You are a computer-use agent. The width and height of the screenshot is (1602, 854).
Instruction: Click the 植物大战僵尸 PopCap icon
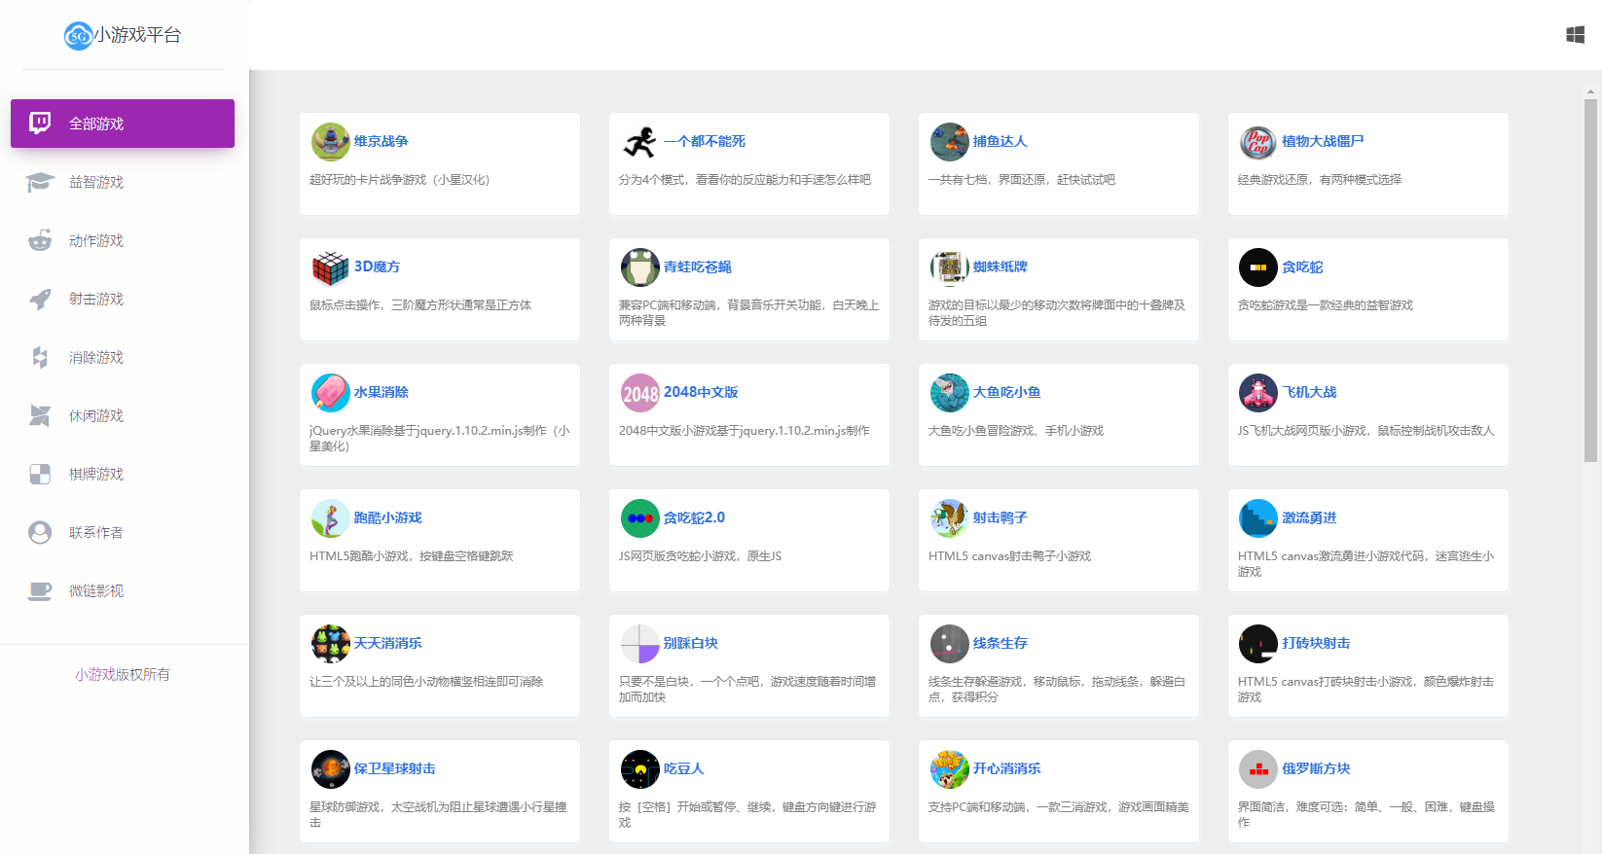pos(1257,142)
